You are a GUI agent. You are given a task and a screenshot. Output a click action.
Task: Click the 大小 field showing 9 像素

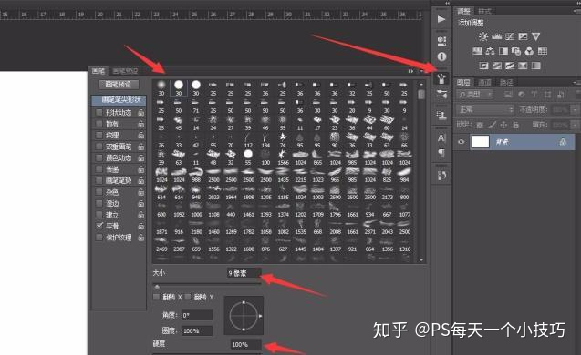click(x=244, y=273)
